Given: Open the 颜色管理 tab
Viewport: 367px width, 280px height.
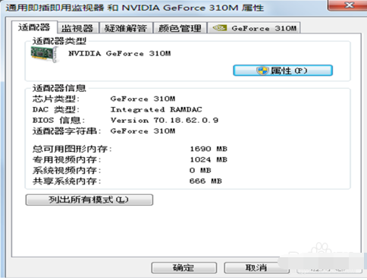Looking at the screenshot, I should (x=180, y=28).
